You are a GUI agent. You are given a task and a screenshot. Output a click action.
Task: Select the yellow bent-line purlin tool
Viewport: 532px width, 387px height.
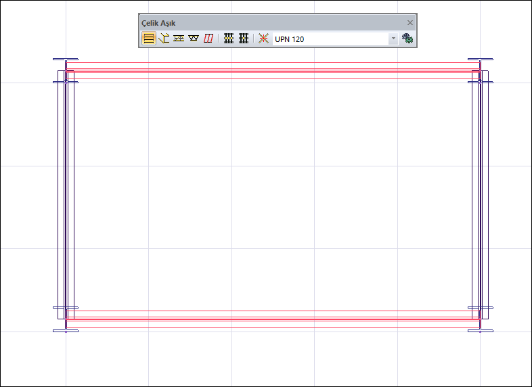(x=164, y=39)
